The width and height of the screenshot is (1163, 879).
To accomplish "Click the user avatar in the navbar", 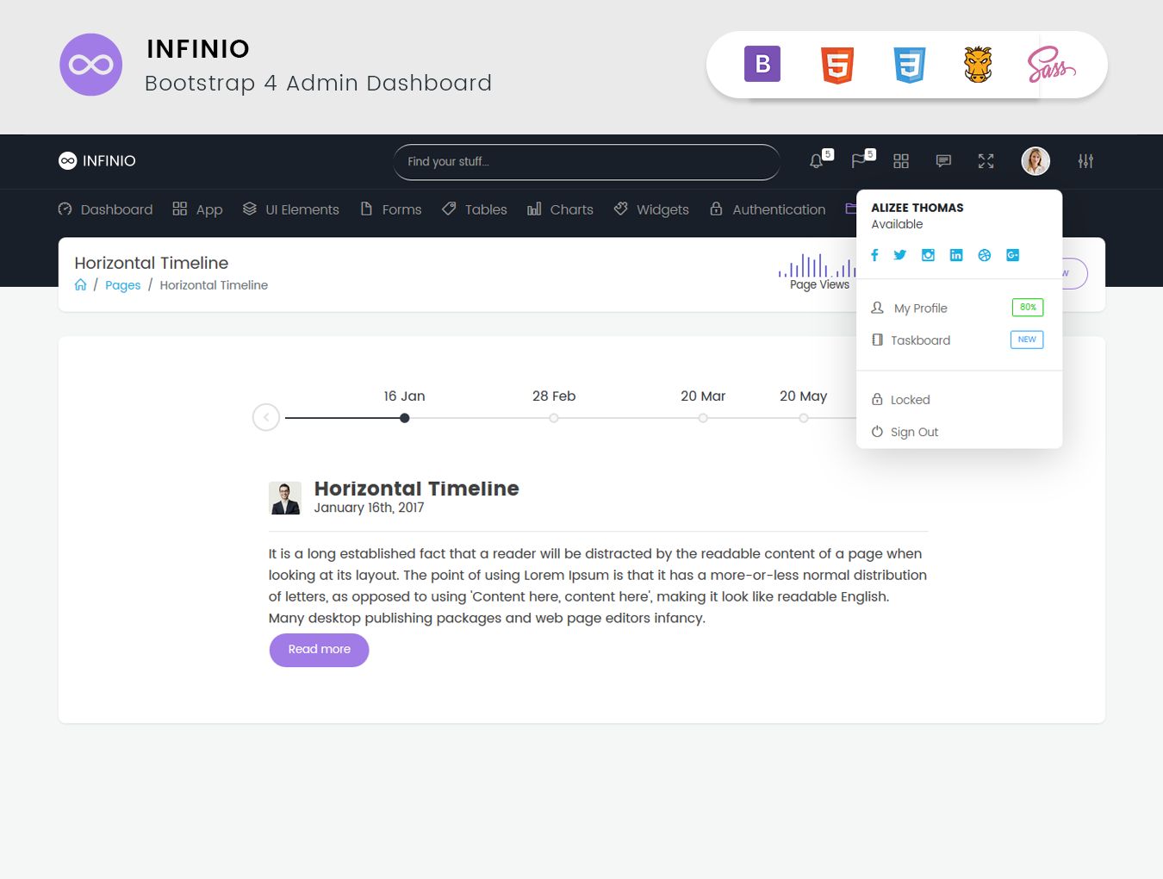I will click(x=1036, y=161).
